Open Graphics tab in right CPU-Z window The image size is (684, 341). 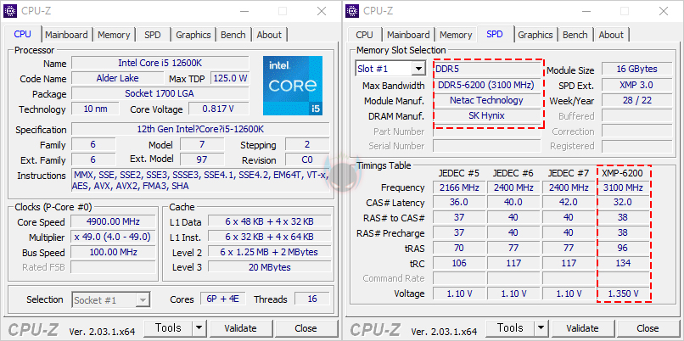[x=535, y=35]
